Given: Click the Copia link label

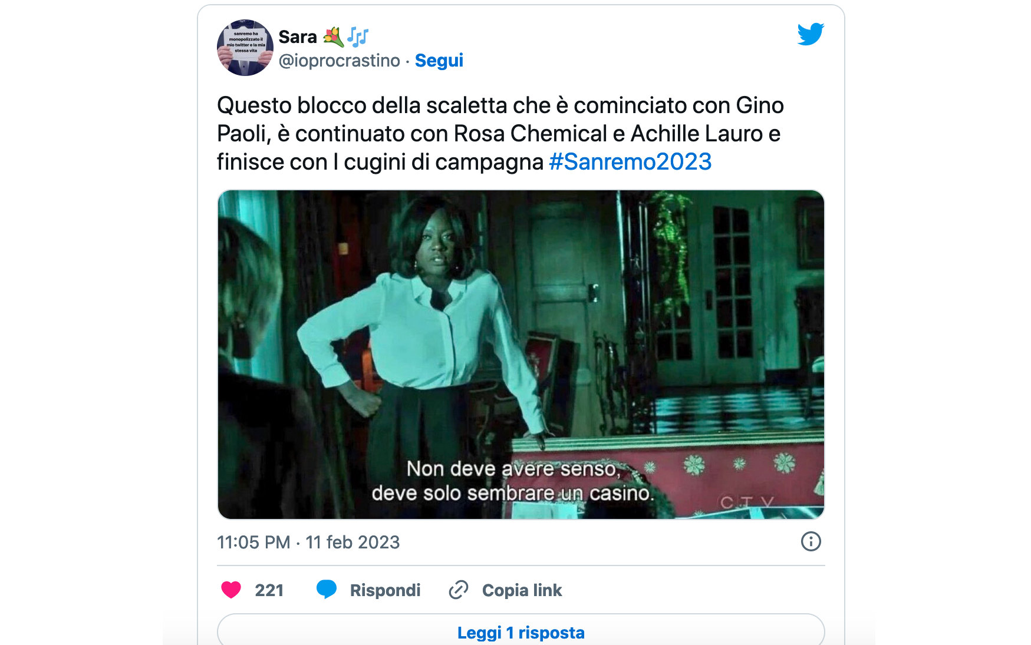Looking at the screenshot, I should click(x=522, y=590).
